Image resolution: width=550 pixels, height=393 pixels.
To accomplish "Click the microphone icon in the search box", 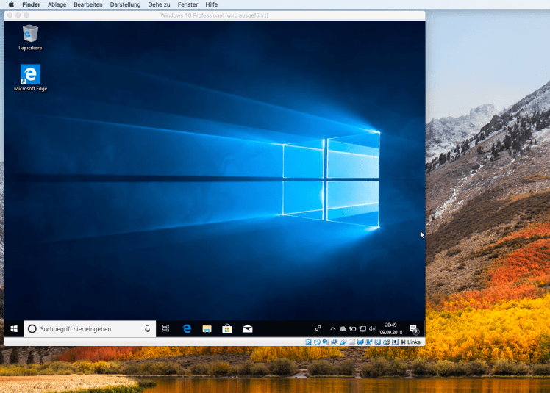I will (147, 329).
